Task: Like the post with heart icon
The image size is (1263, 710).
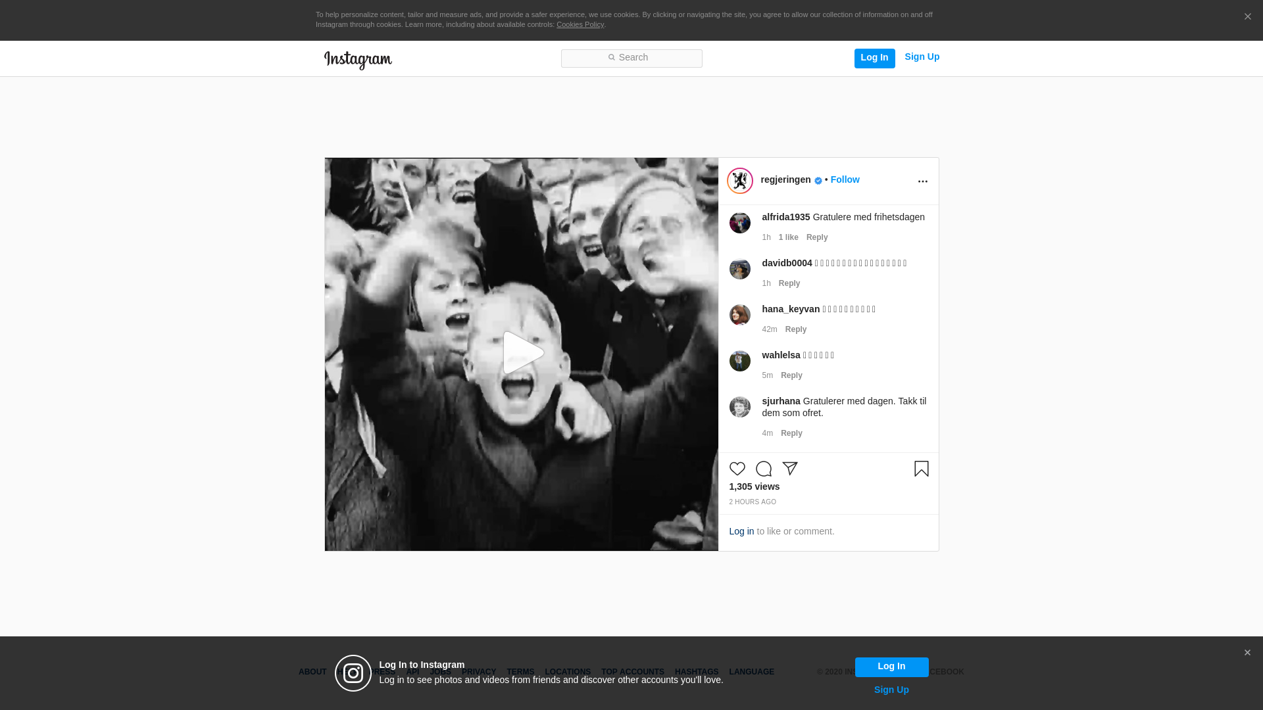Action: (x=737, y=469)
